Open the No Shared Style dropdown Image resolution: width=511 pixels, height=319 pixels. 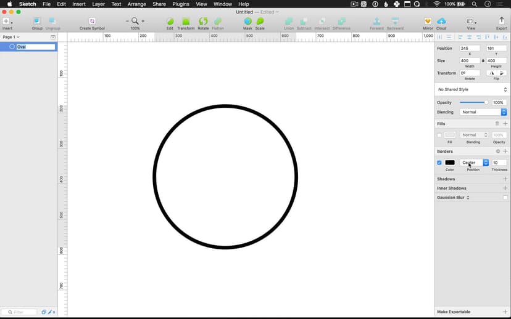pos(472,90)
